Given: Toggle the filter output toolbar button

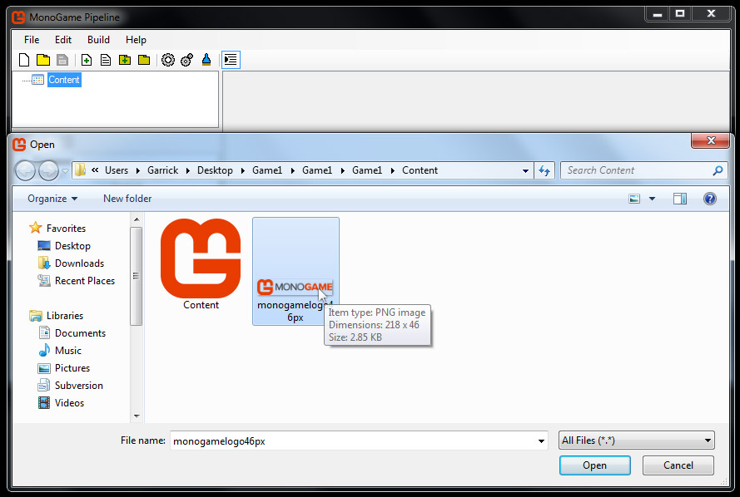Looking at the screenshot, I should (231, 60).
